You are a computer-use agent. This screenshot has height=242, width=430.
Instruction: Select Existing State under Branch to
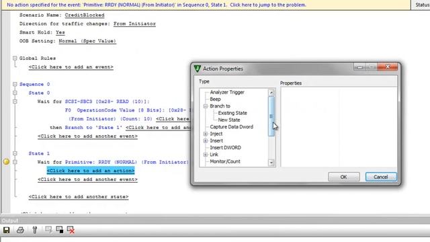coord(232,113)
